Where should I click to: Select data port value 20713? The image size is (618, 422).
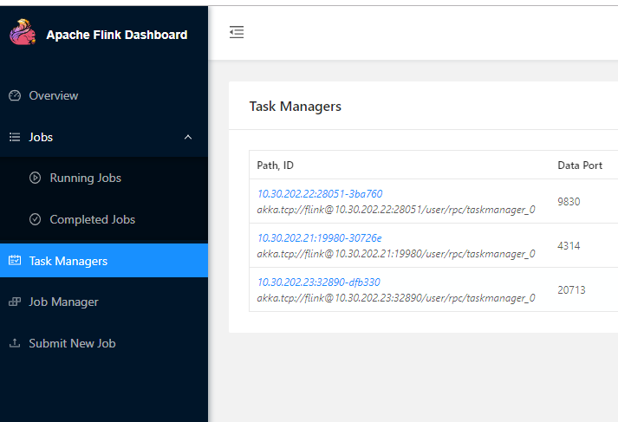coord(571,290)
